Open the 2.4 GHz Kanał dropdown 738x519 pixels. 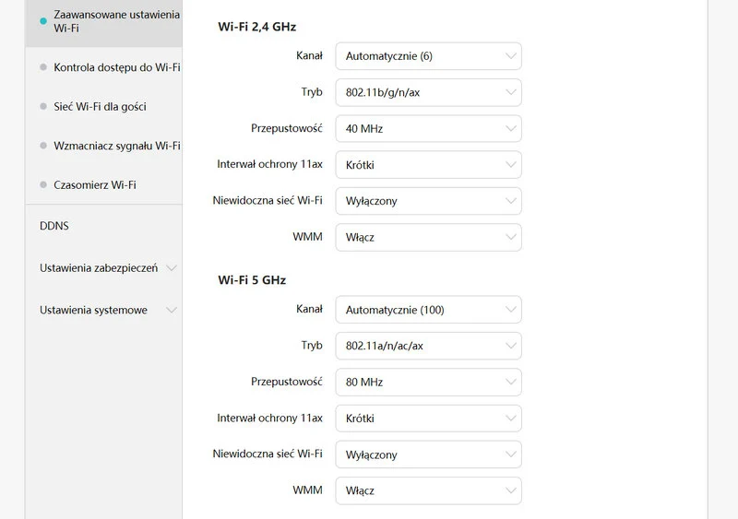coord(428,56)
